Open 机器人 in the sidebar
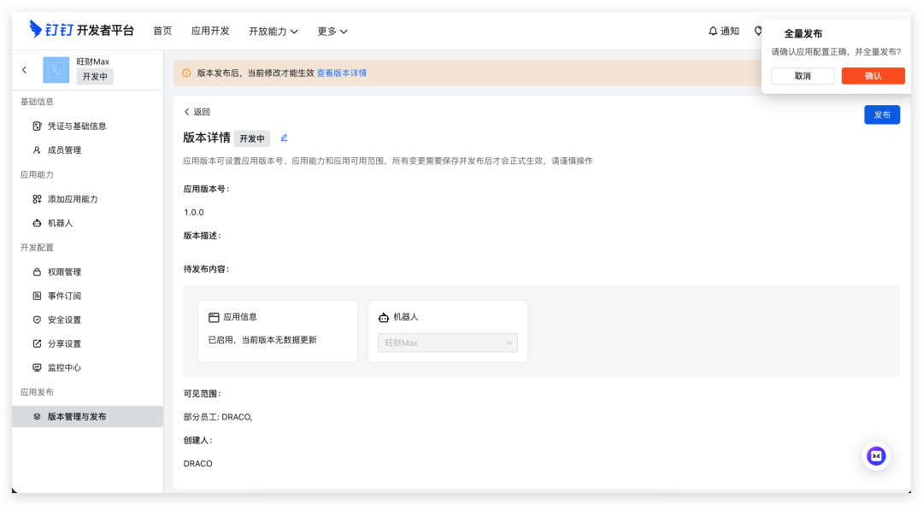 pos(60,223)
